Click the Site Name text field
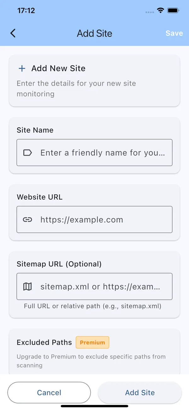 [94, 153]
